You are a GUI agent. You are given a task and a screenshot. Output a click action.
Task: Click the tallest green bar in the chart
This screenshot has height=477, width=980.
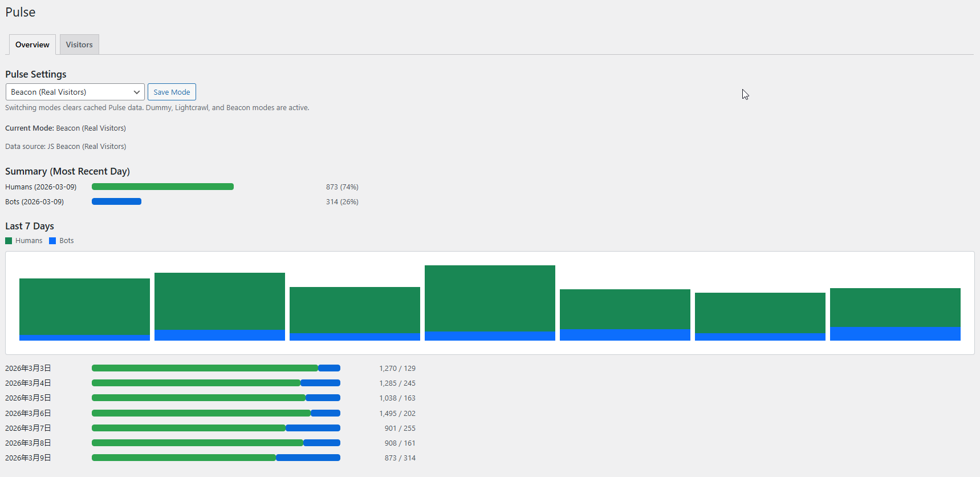pyautogui.click(x=490, y=298)
